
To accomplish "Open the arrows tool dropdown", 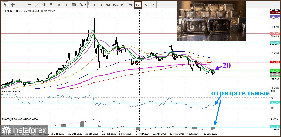I will coord(85,5).
